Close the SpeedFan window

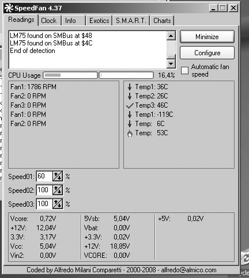coord(233,8)
